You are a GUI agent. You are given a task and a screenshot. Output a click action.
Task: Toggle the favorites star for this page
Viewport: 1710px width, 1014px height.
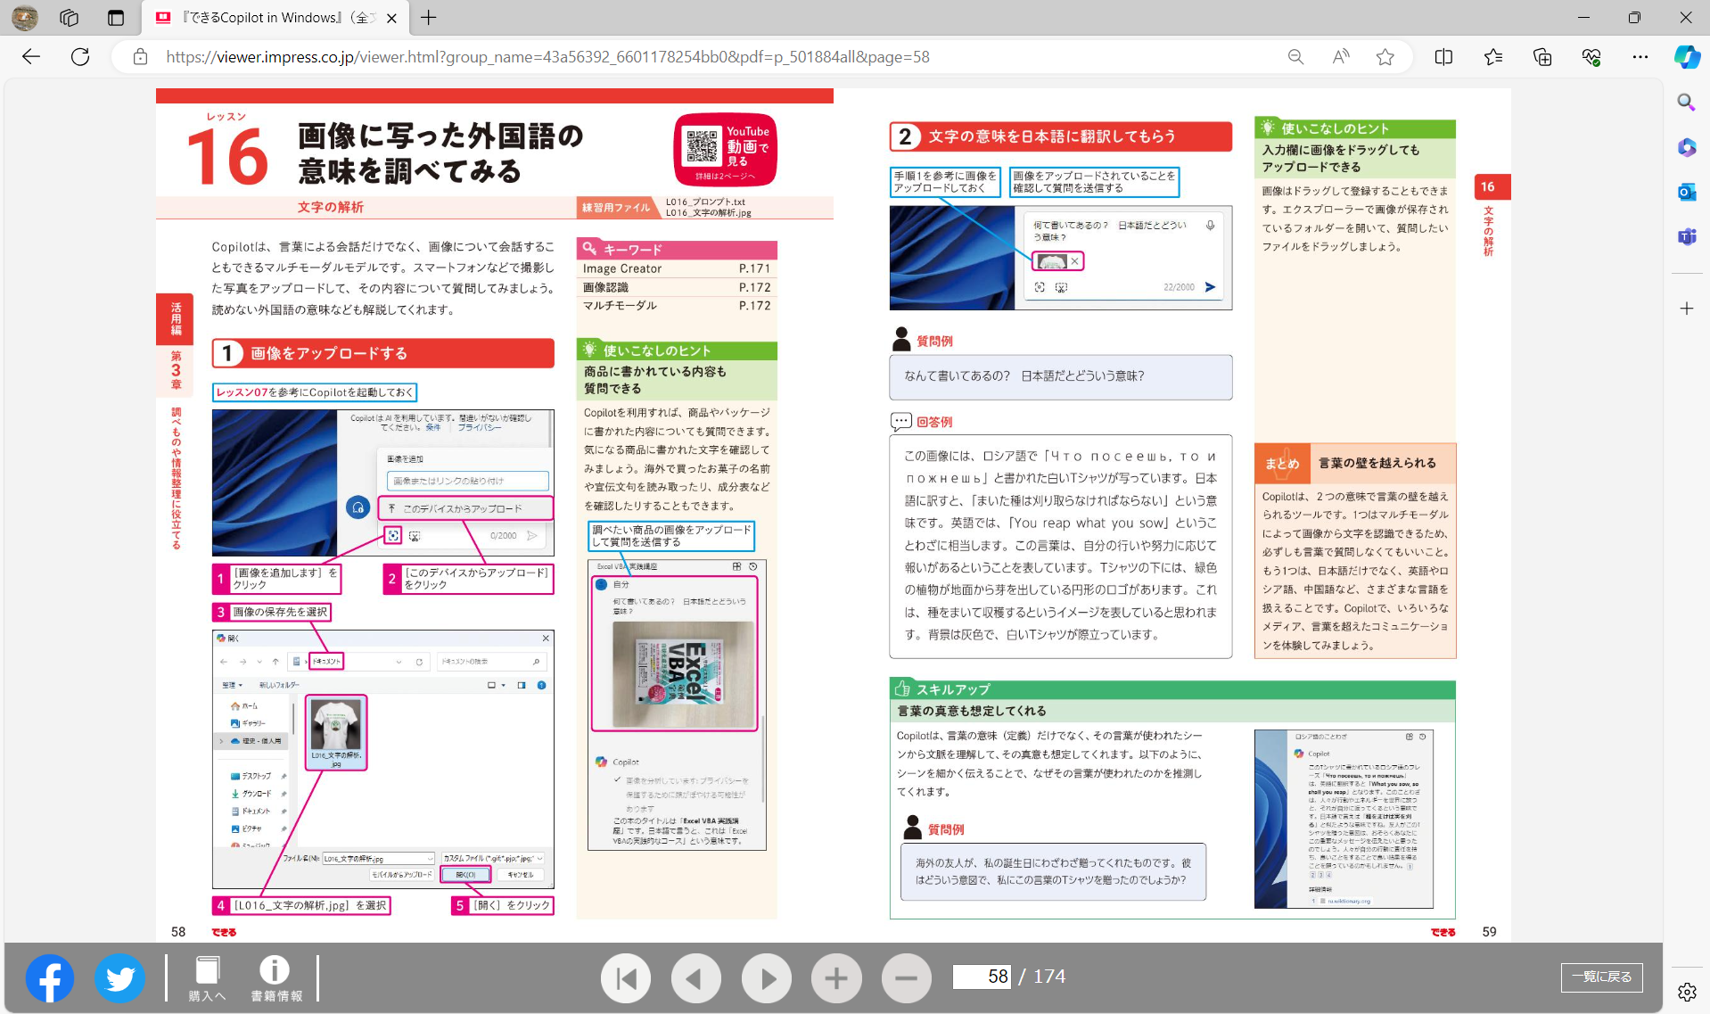(x=1385, y=57)
